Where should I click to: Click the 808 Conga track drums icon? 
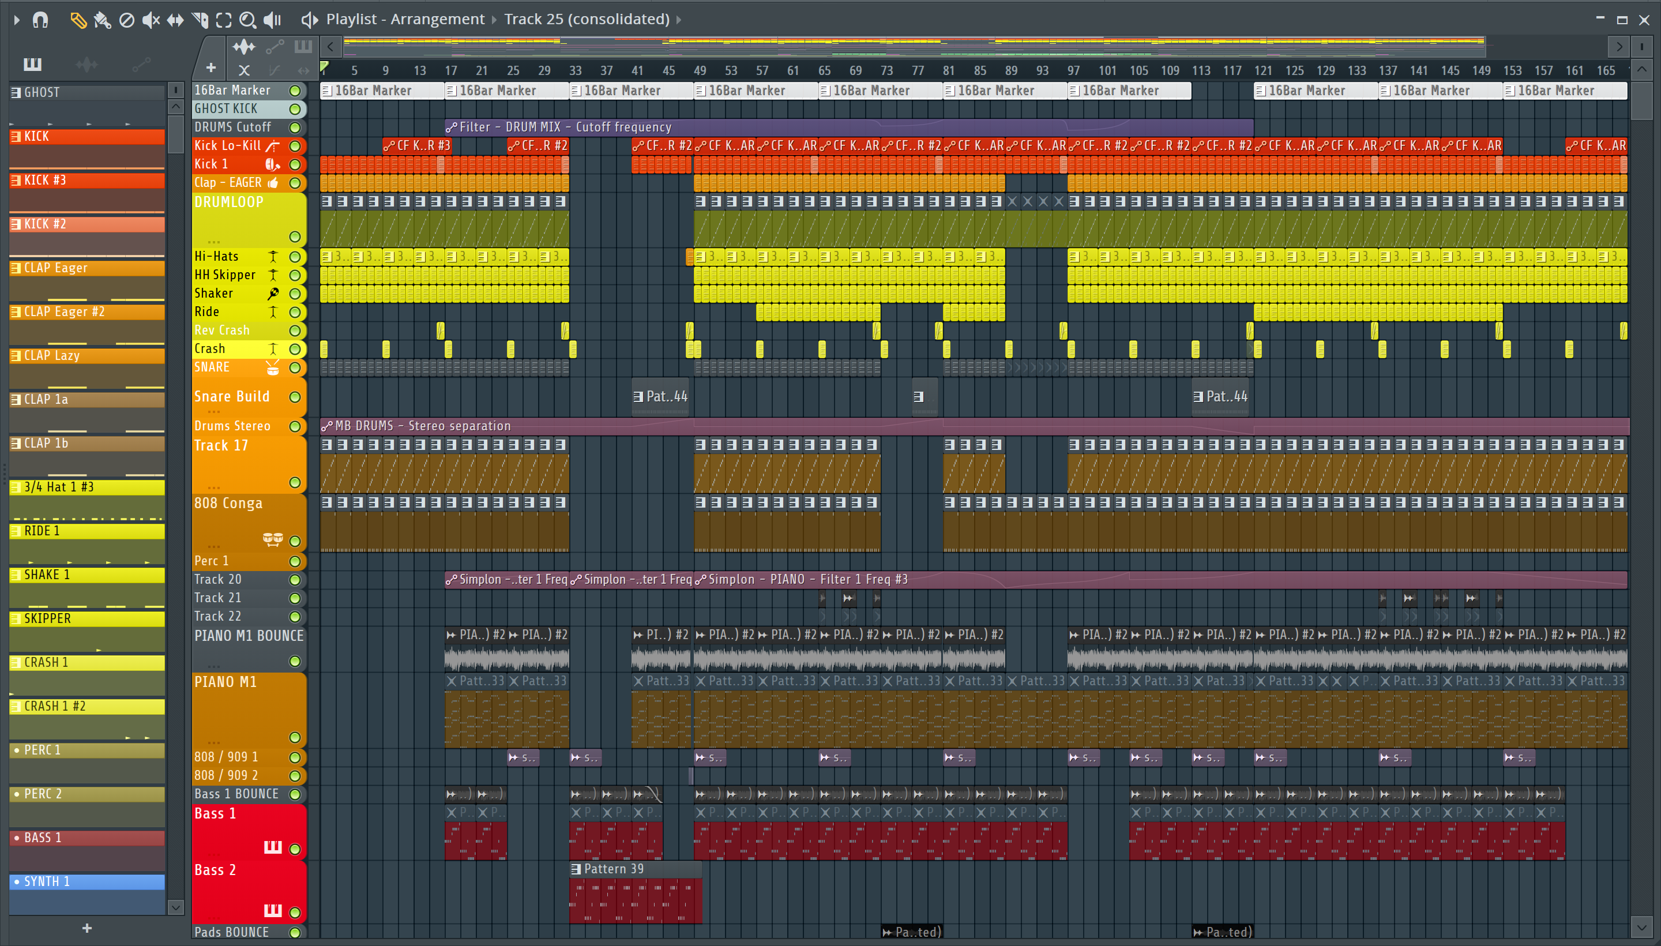pyautogui.click(x=273, y=539)
